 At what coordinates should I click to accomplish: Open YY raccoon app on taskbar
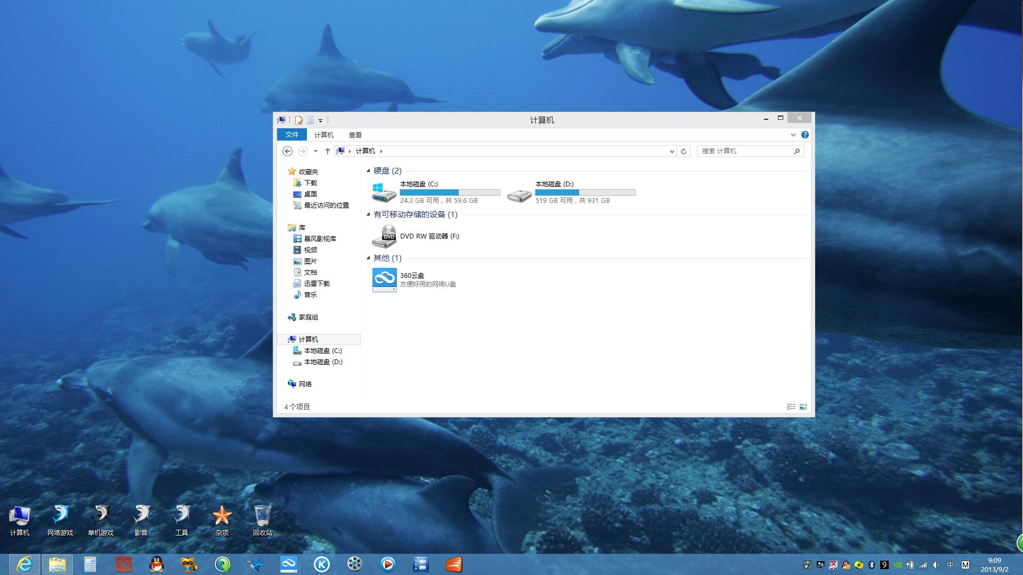189,564
